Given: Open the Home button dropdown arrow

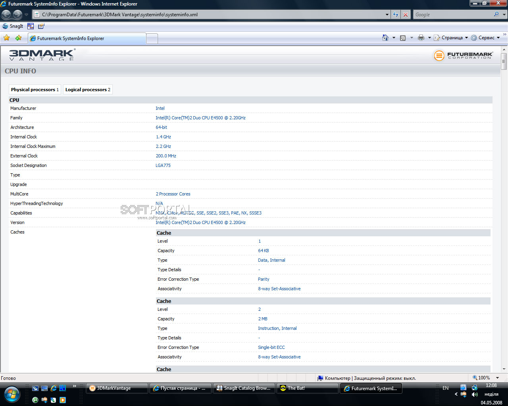Looking at the screenshot, I should [394, 38].
